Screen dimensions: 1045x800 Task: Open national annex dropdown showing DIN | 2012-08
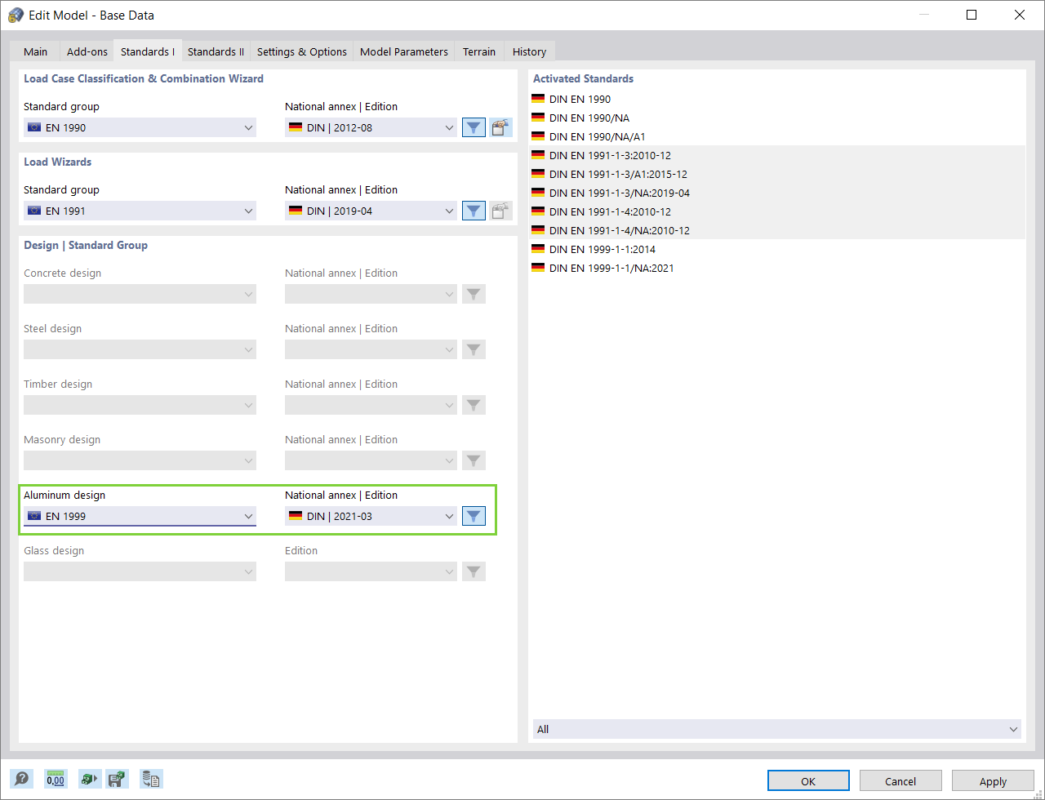[x=371, y=127]
